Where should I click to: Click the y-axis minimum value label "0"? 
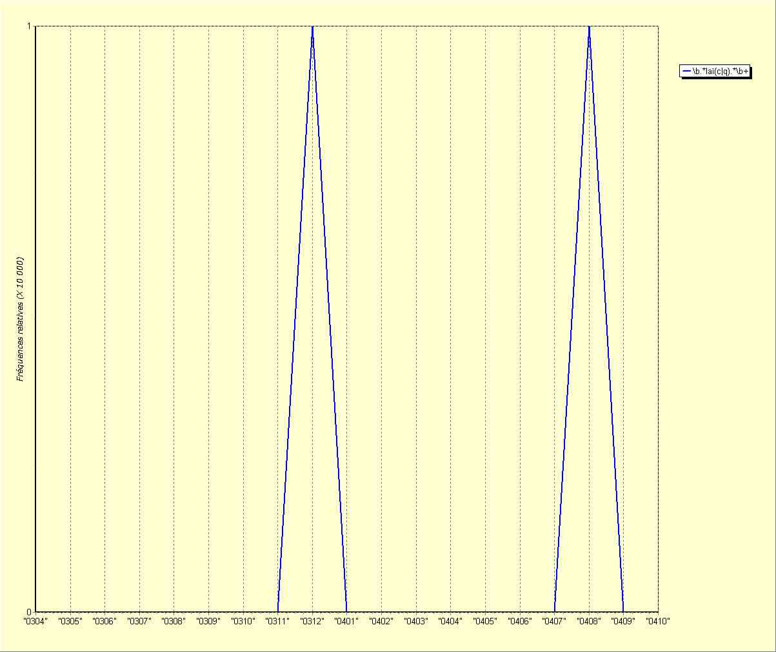[x=29, y=611]
